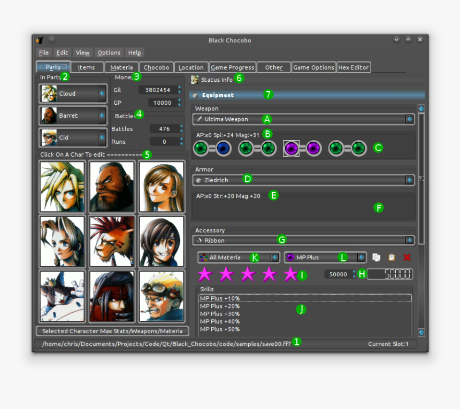Switch to the Game Progress tab

[x=233, y=67]
